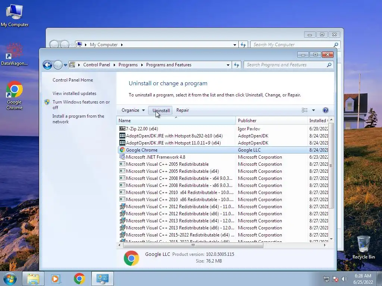Select the Google Chrome list entry
Screen dimensions: 382x286
pyautogui.click(x=223, y=150)
